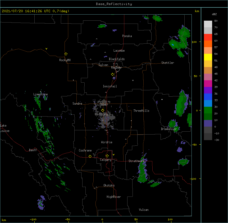Image resolution: width=228 pixels, height=223 pixels.
Task: Click the Didsbury town label
Action: coord(101,114)
